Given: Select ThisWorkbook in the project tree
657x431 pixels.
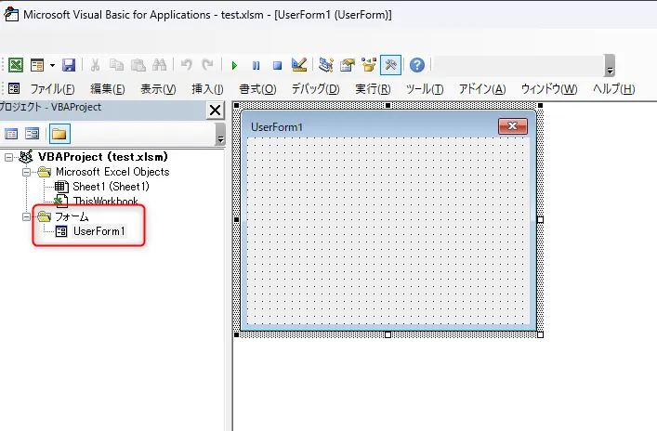Looking at the screenshot, I should coord(105,201).
